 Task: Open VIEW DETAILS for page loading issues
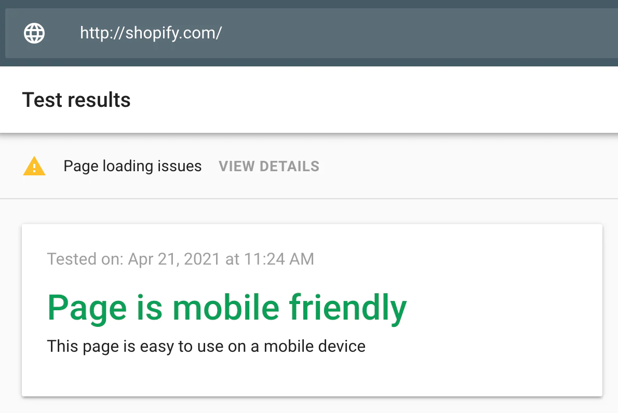[x=269, y=167]
